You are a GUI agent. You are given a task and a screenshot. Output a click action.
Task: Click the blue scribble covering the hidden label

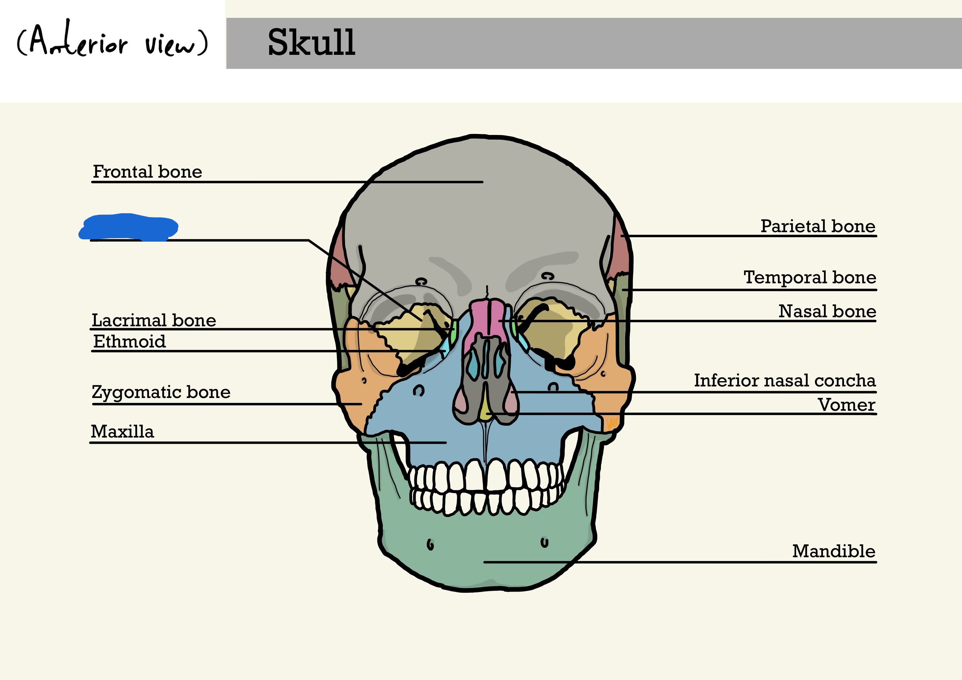(129, 227)
